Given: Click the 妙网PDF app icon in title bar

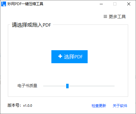Looking at the screenshot, I should 4,4.
